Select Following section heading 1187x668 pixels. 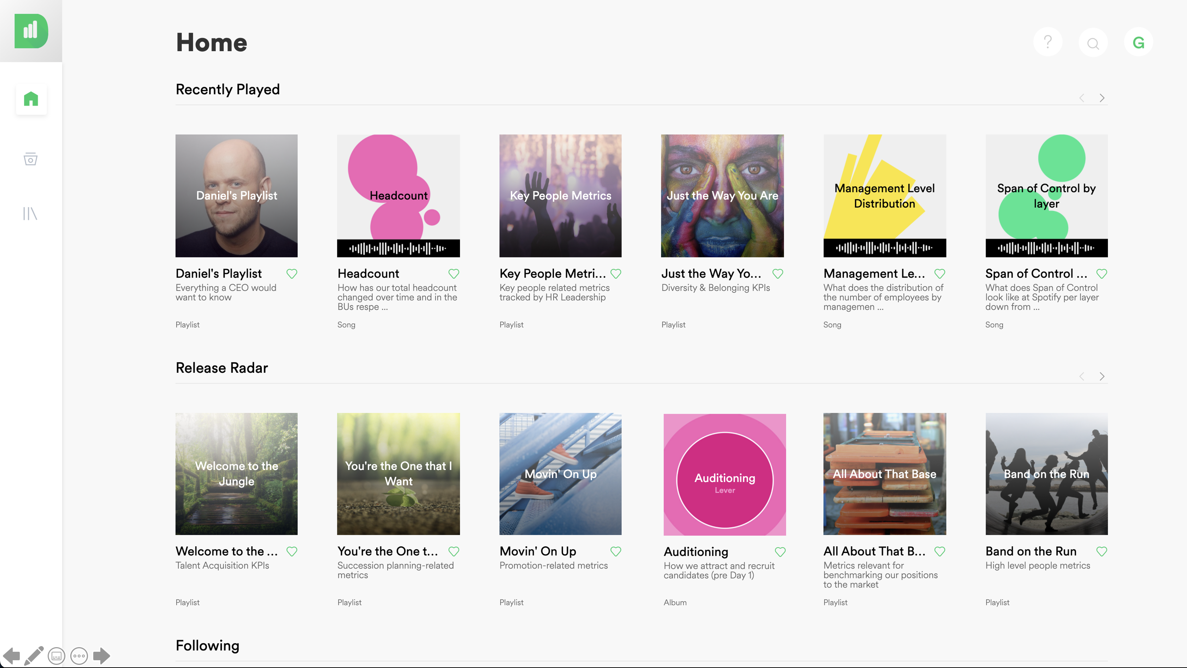pos(207,645)
